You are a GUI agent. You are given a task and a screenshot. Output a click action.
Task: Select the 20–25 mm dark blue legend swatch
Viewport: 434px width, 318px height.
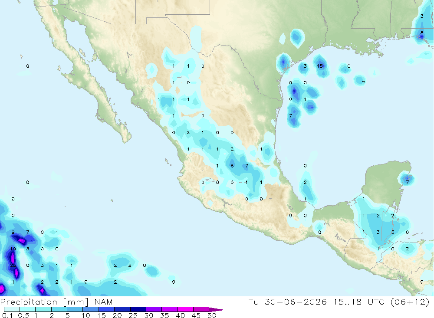coord(122,309)
